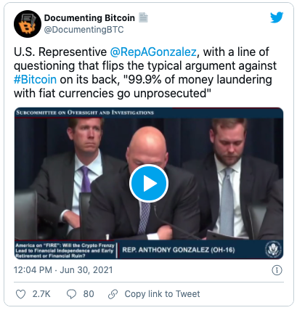Click the Twitter bird logo icon
This screenshot has height=313, width=297.
coord(277,17)
